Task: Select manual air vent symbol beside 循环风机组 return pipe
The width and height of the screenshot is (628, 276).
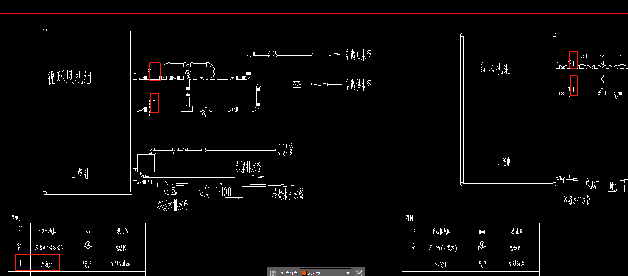Action: [135, 72]
